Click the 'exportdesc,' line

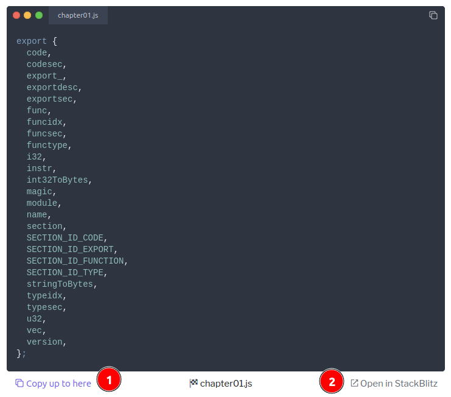pyautogui.click(x=54, y=87)
